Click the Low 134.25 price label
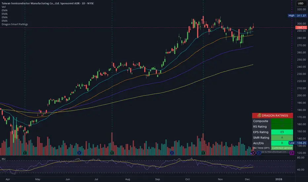The height and width of the screenshot is (182, 308). (297, 143)
